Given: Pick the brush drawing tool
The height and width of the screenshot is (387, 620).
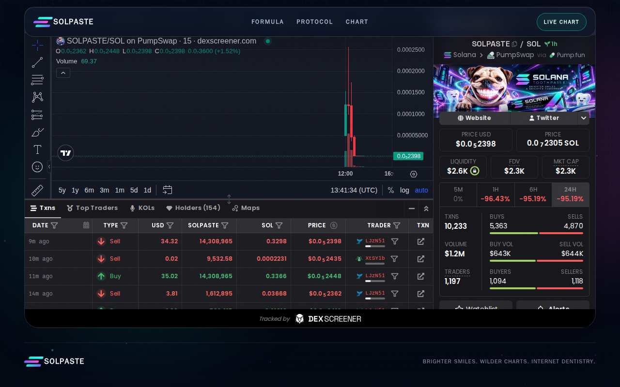Looking at the screenshot, I should 37,132.
